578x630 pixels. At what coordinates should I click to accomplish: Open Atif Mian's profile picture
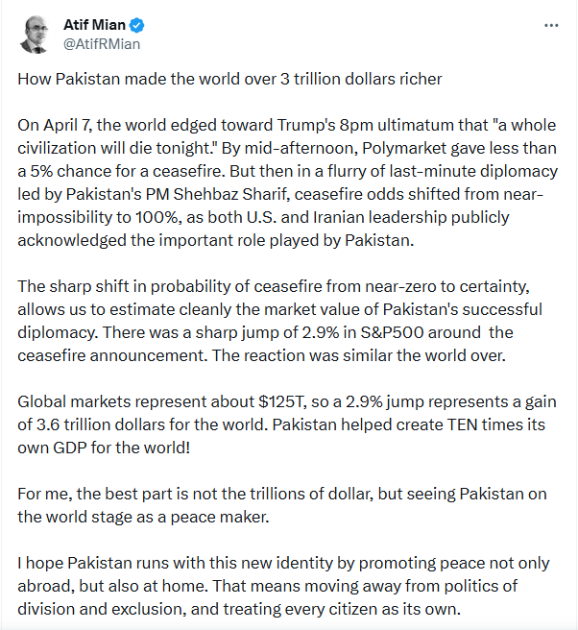36,35
